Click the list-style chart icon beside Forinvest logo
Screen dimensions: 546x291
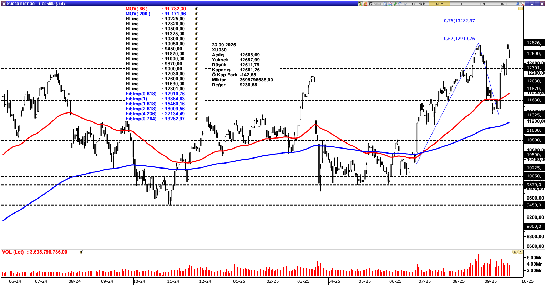[x=385, y=4]
